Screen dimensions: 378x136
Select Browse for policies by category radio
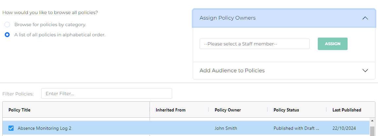(7, 25)
